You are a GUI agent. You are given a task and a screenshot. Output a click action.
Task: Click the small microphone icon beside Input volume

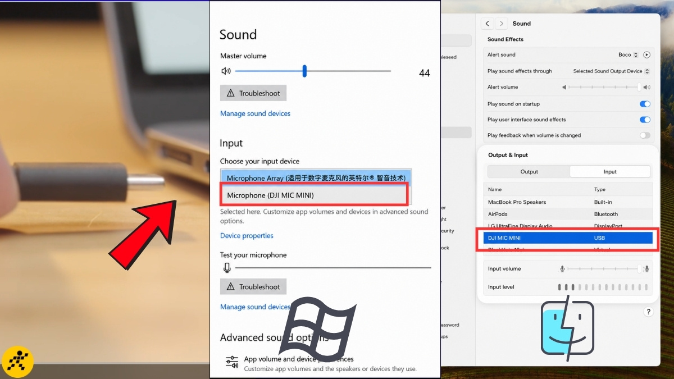pyautogui.click(x=562, y=269)
